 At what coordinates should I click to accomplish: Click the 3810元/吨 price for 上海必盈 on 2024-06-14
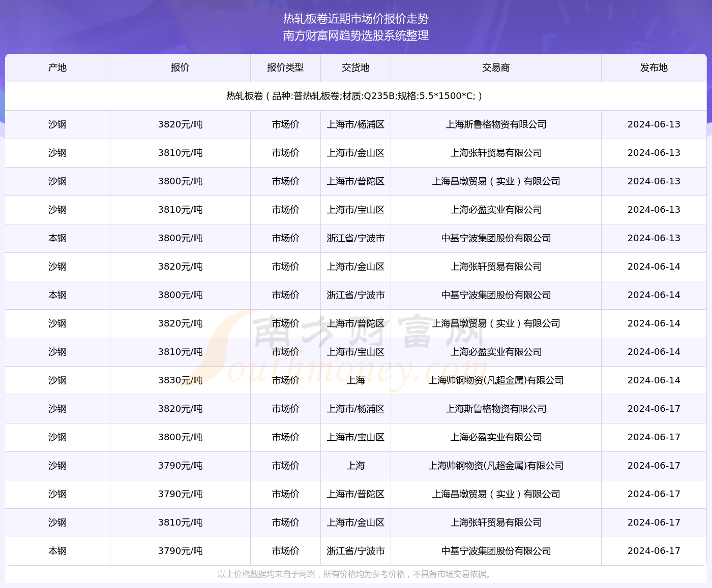point(180,352)
